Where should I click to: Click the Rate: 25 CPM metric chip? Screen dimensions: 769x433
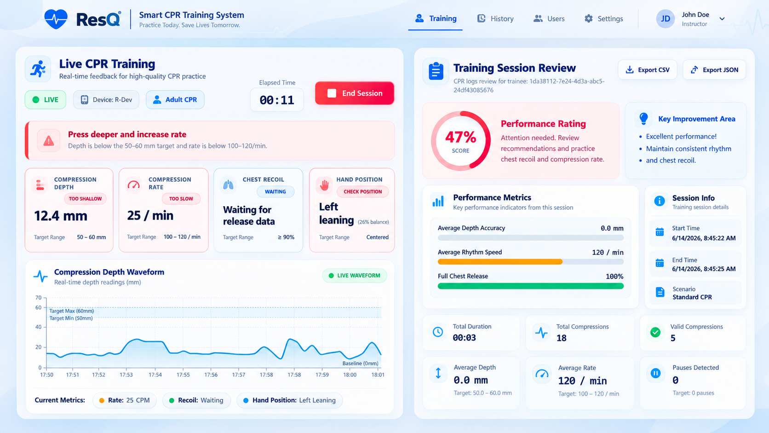point(125,400)
